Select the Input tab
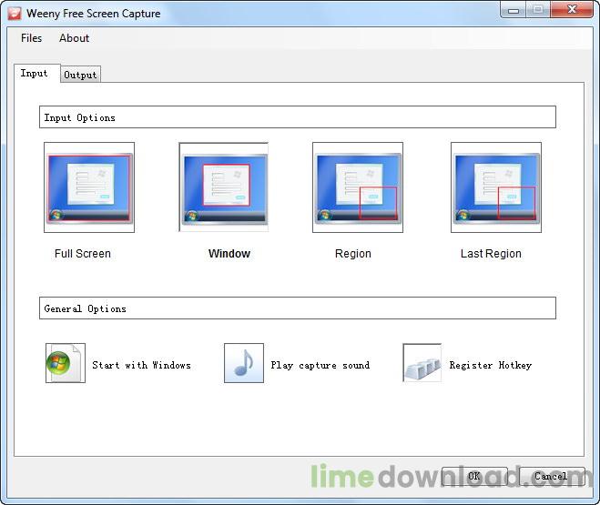 click(37, 73)
